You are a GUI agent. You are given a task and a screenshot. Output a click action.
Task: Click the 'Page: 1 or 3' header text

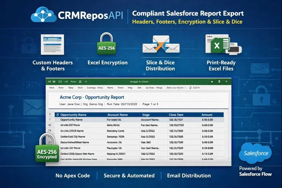click(150, 104)
